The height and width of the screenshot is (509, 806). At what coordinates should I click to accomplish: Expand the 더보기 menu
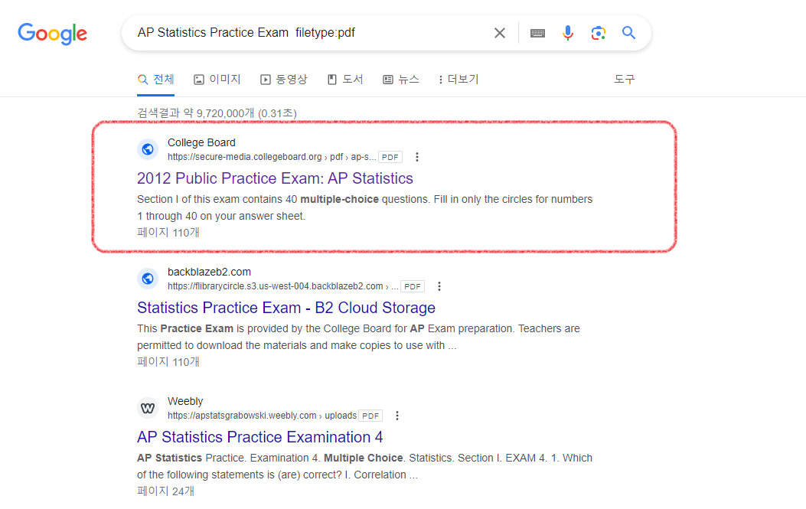458,79
